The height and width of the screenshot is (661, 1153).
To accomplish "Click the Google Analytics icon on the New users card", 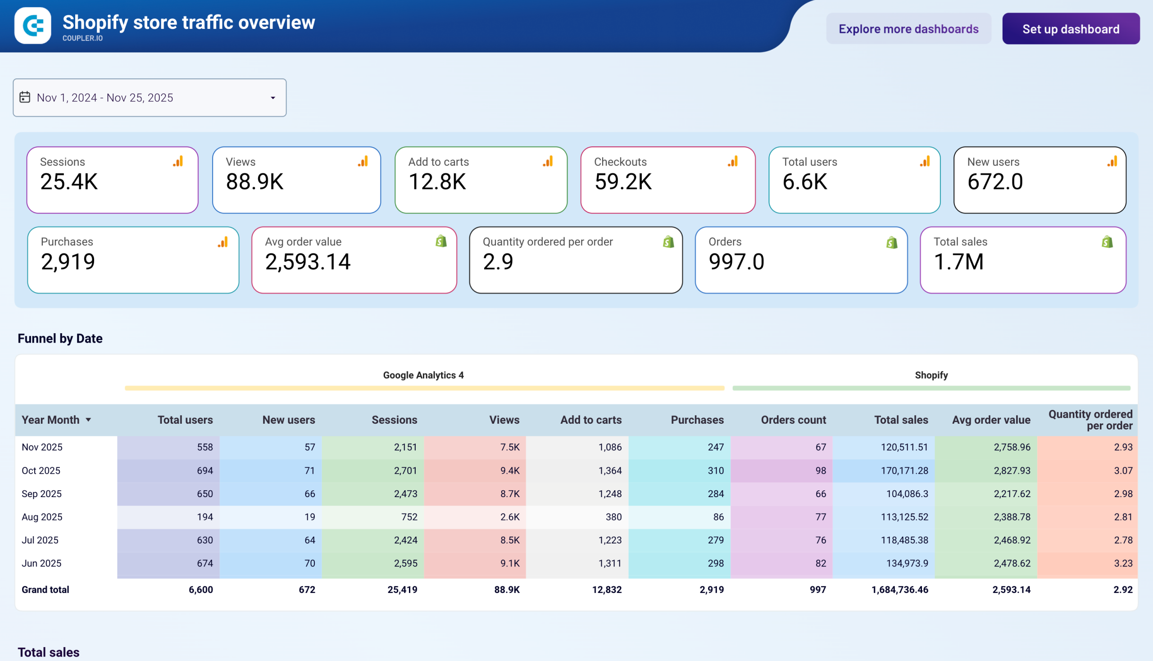I will click(x=1112, y=161).
